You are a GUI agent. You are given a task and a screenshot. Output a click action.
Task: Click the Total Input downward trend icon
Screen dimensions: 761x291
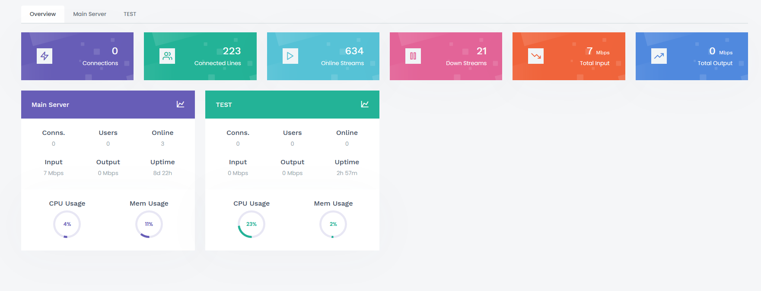(536, 56)
